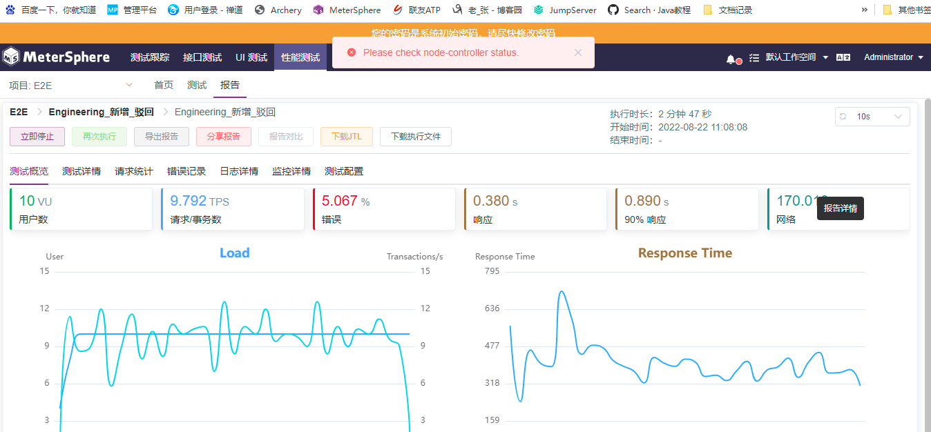Open the 性能测试 menu
The width and height of the screenshot is (931, 432).
pyautogui.click(x=300, y=57)
